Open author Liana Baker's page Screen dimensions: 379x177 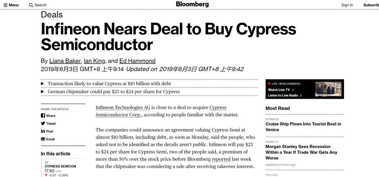point(65,61)
